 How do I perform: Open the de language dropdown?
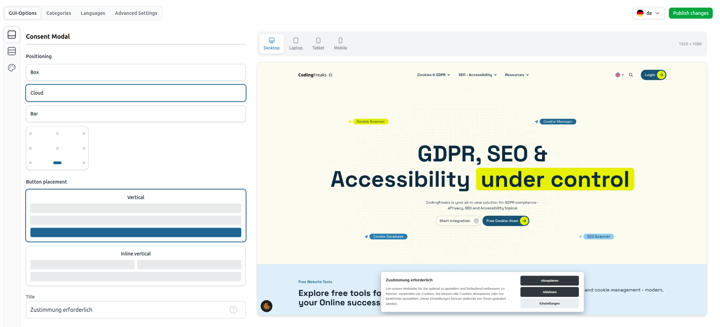(648, 13)
